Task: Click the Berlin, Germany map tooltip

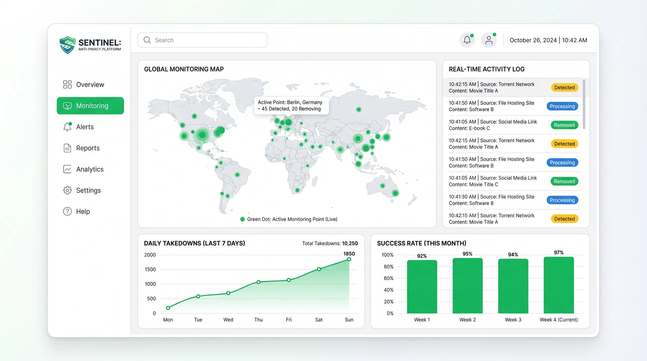Action: click(x=291, y=105)
